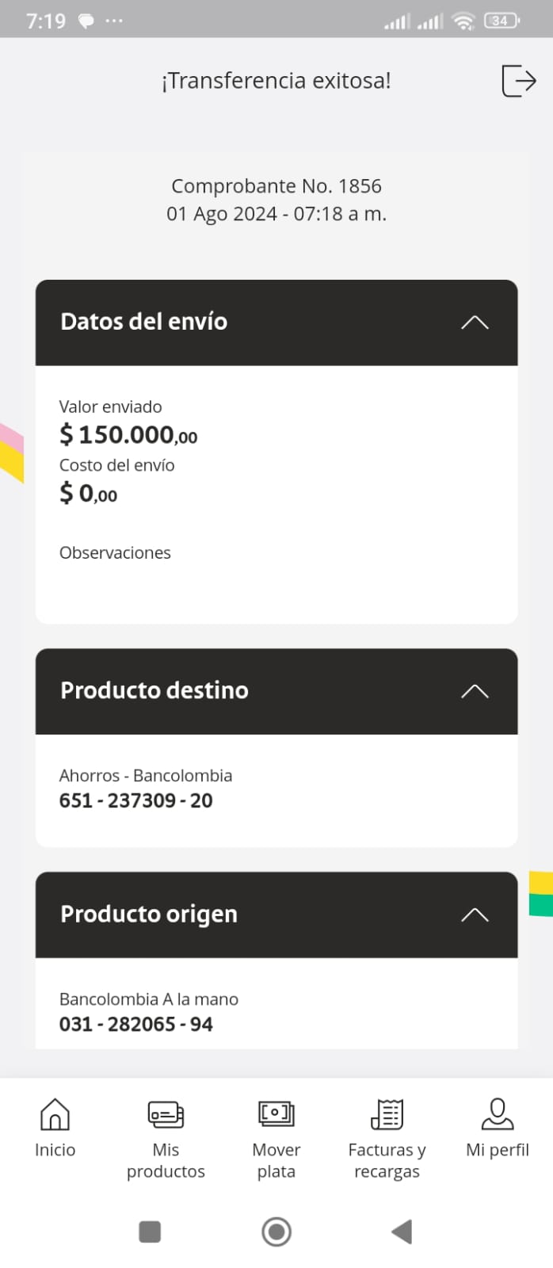This screenshot has height=1268, width=553.
Task: Collapse the Datos del envío section
Action: point(475,323)
